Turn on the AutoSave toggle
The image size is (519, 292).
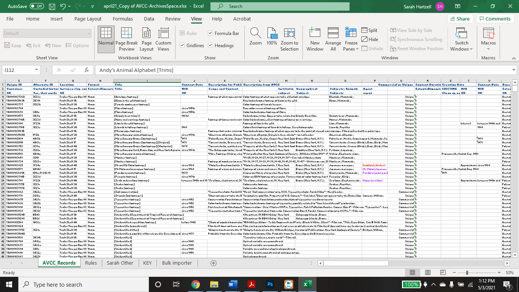point(36,6)
